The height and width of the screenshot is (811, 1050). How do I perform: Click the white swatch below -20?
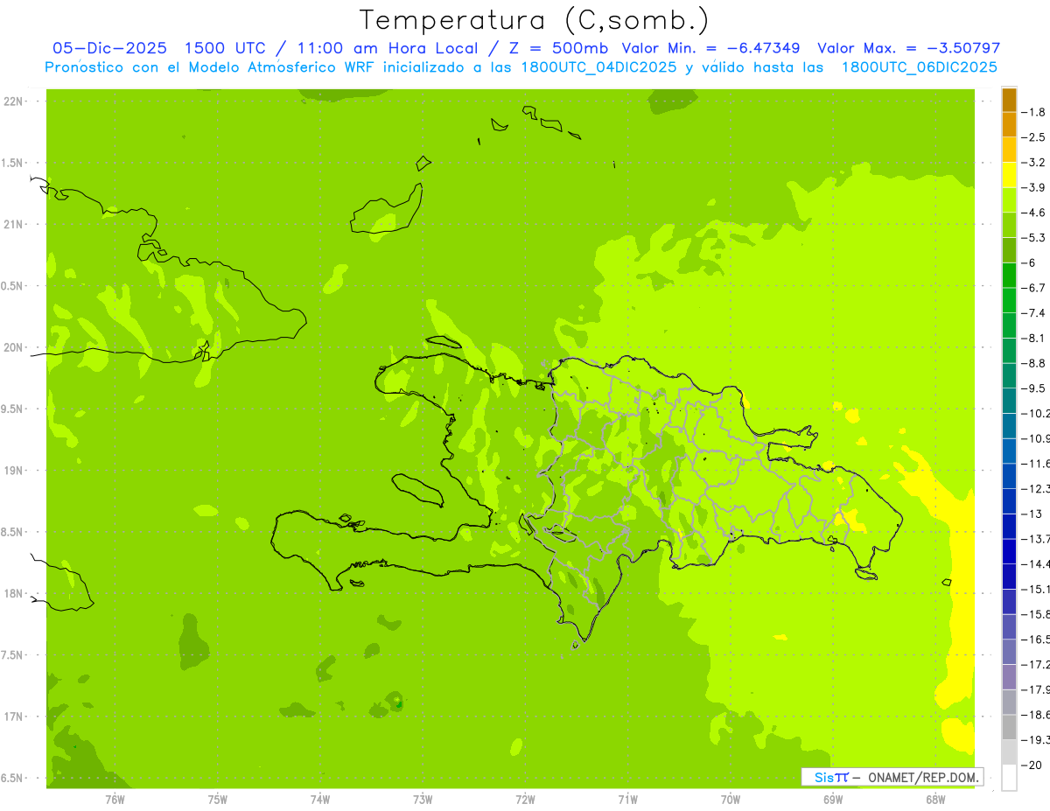pyautogui.click(x=1009, y=777)
